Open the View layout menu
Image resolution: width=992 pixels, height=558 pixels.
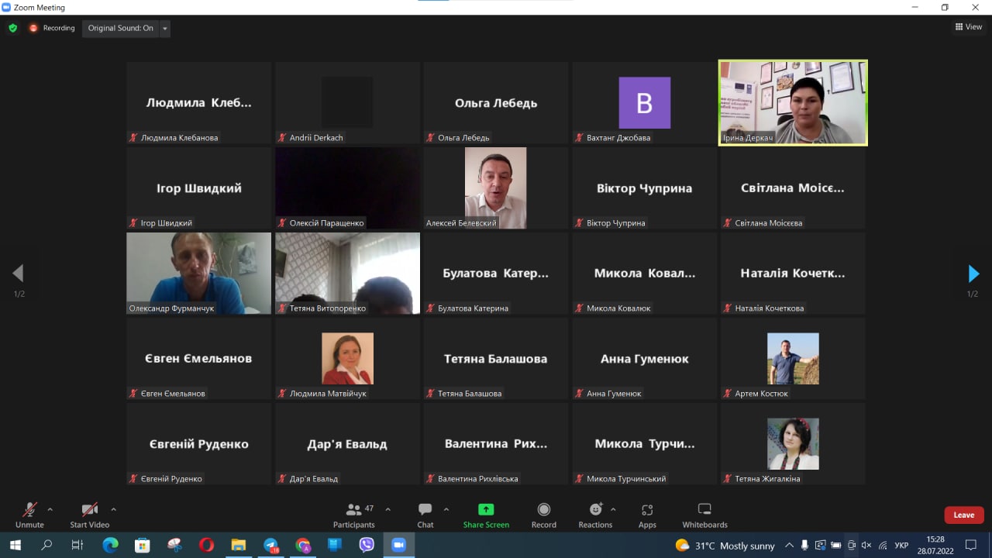(x=969, y=27)
